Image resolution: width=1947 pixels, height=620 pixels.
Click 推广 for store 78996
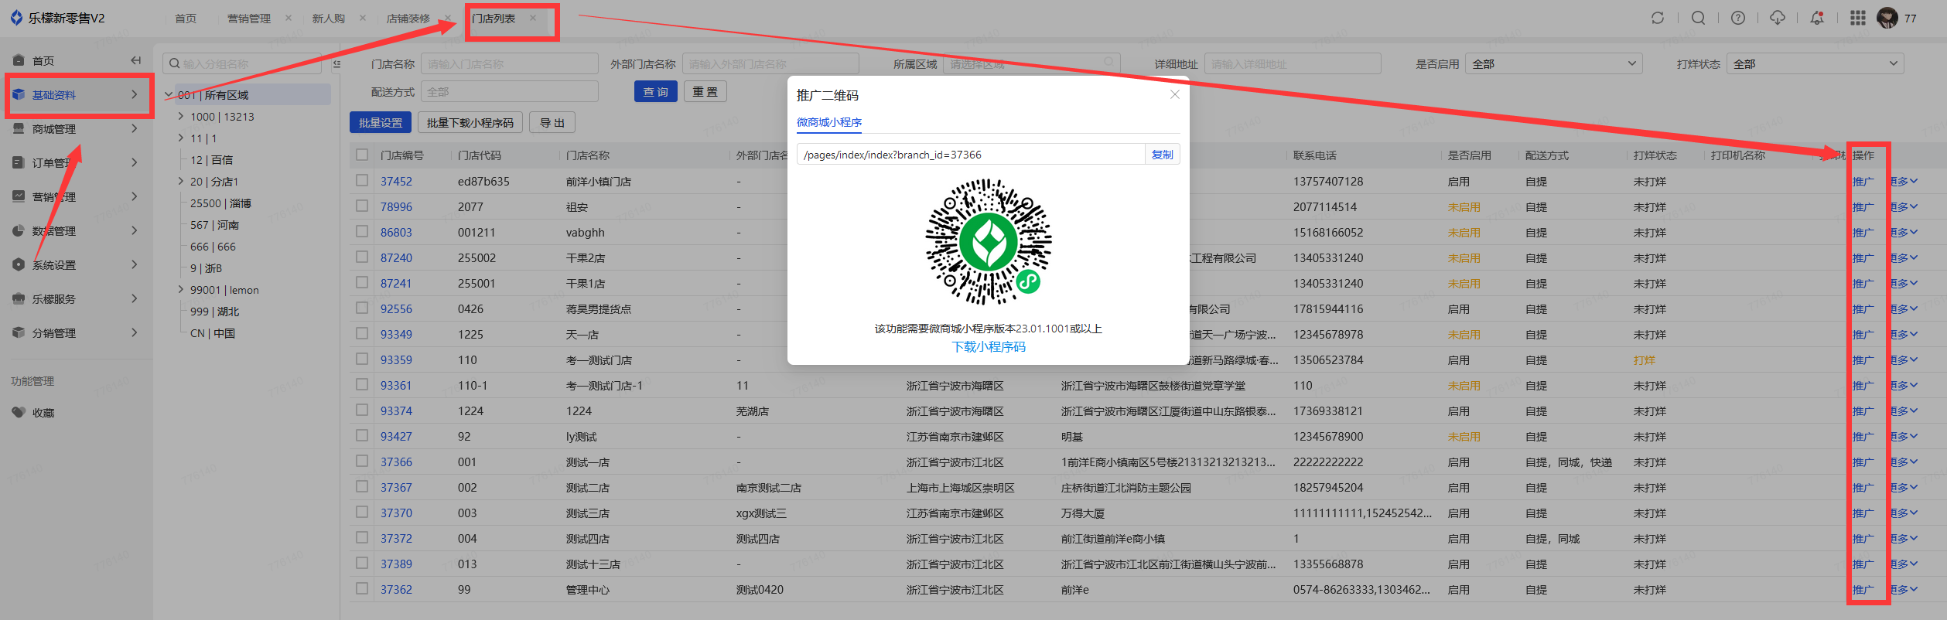tap(1863, 207)
